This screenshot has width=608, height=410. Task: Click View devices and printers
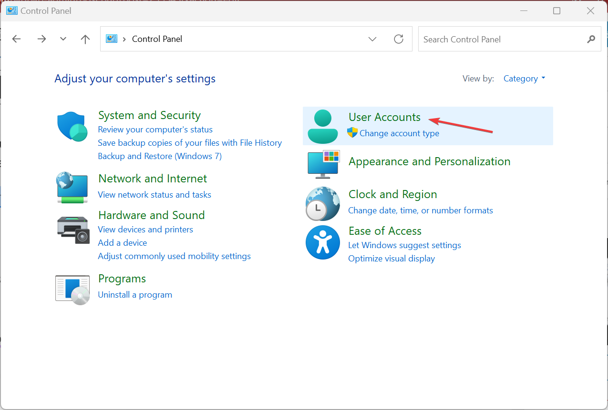(145, 230)
